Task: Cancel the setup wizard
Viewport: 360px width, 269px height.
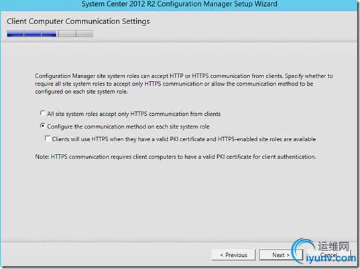Action: (x=328, y=255)
